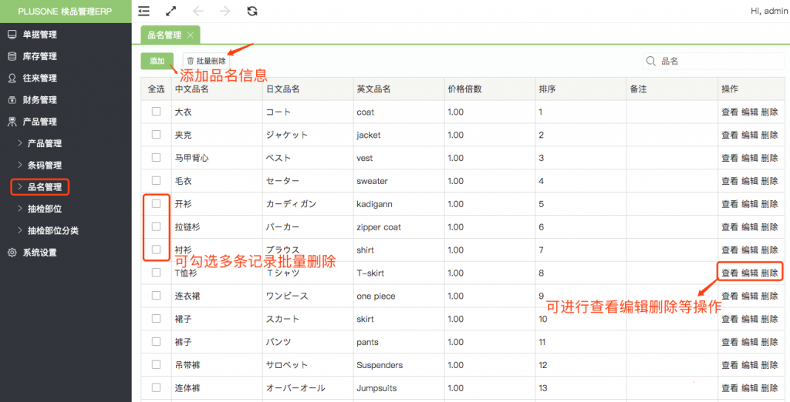790x402 pixels.
Task: Switch to 品名管理 tab
Action: 170,35
